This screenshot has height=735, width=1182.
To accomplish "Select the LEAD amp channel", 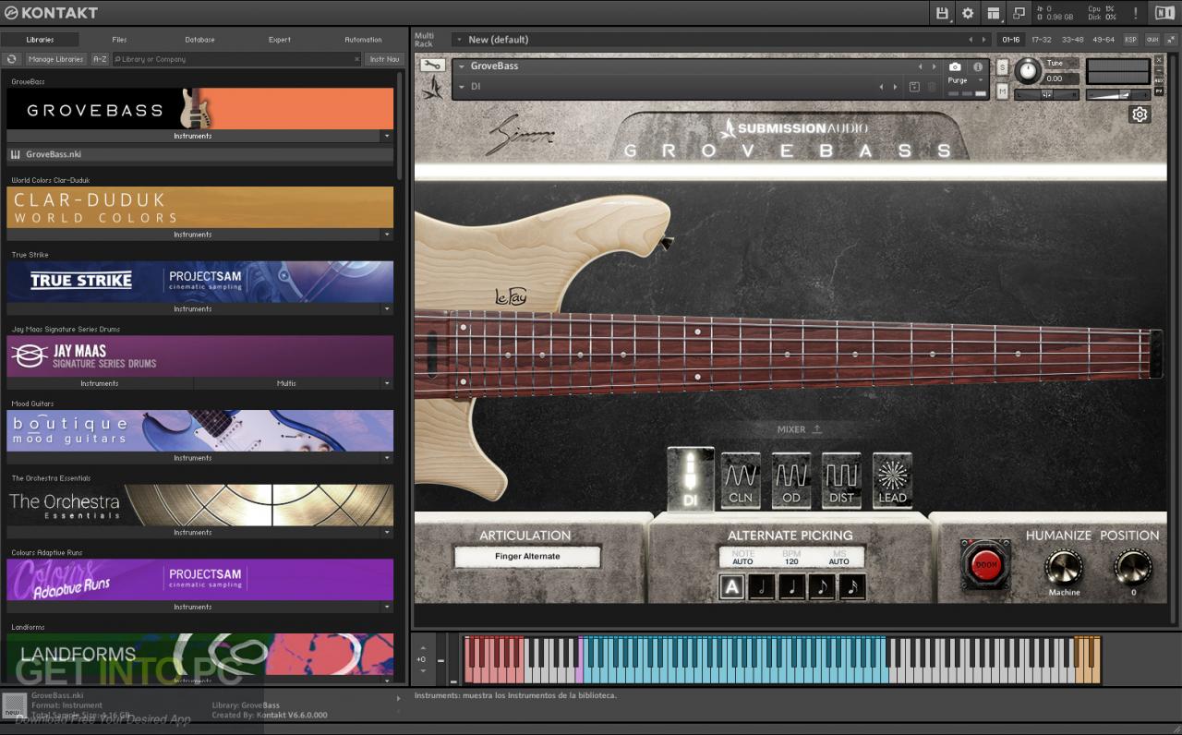I will click(892, 480).
